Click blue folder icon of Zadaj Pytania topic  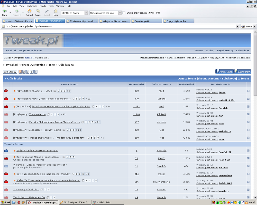(x=6, y=151)
